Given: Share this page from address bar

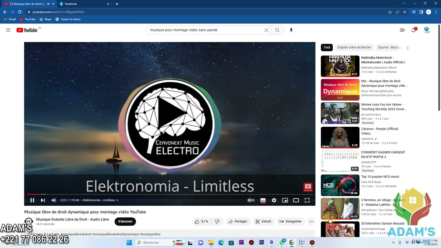Looking at the screenshot, I should coord(397,12).
